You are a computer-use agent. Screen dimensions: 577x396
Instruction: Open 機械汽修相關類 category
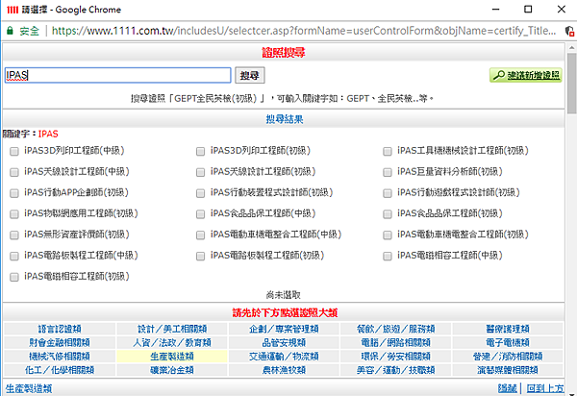[60, 356]
